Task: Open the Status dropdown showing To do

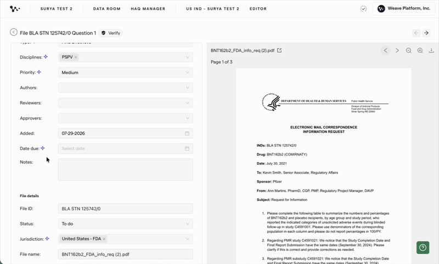Action: point(126,224)
